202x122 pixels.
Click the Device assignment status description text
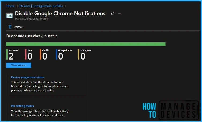(40, 86)
